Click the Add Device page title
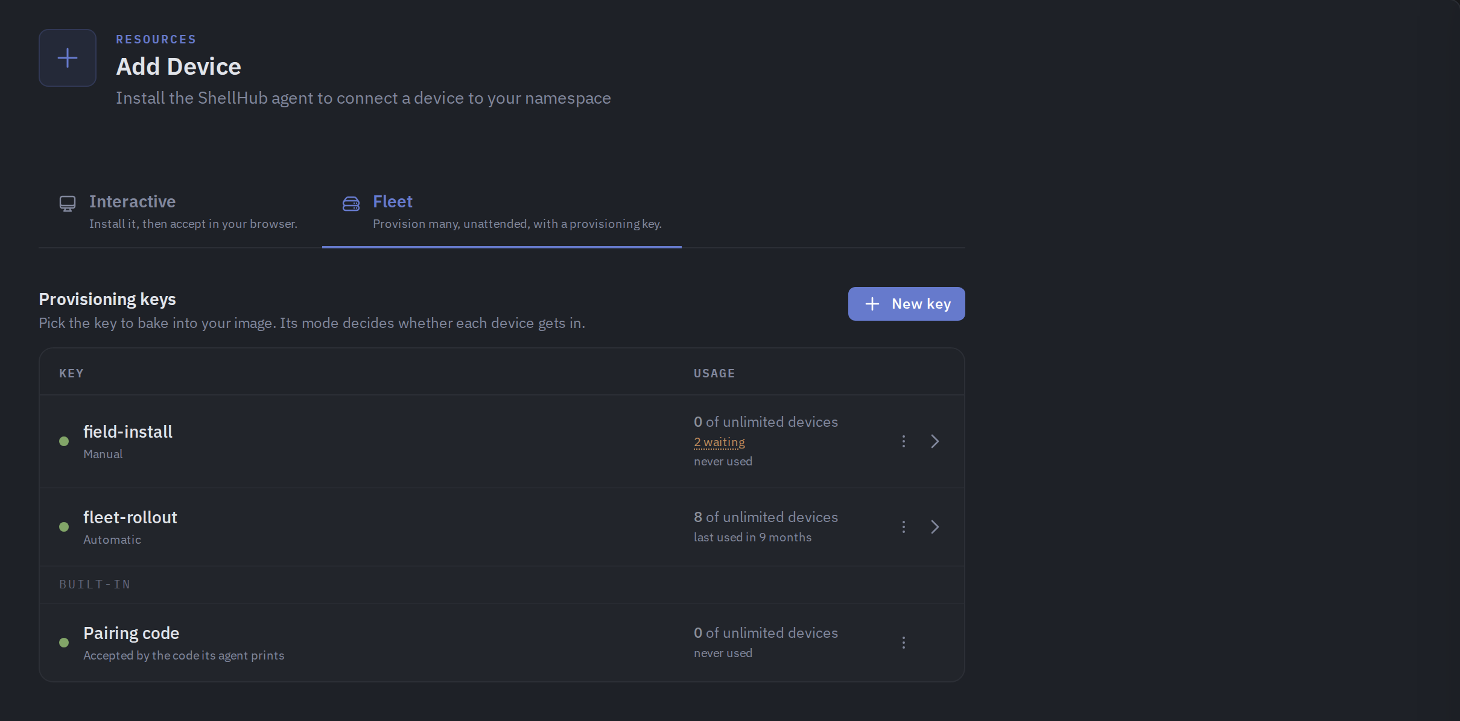The height and width of the screenshot is (721, 1460). pos(179,66)
